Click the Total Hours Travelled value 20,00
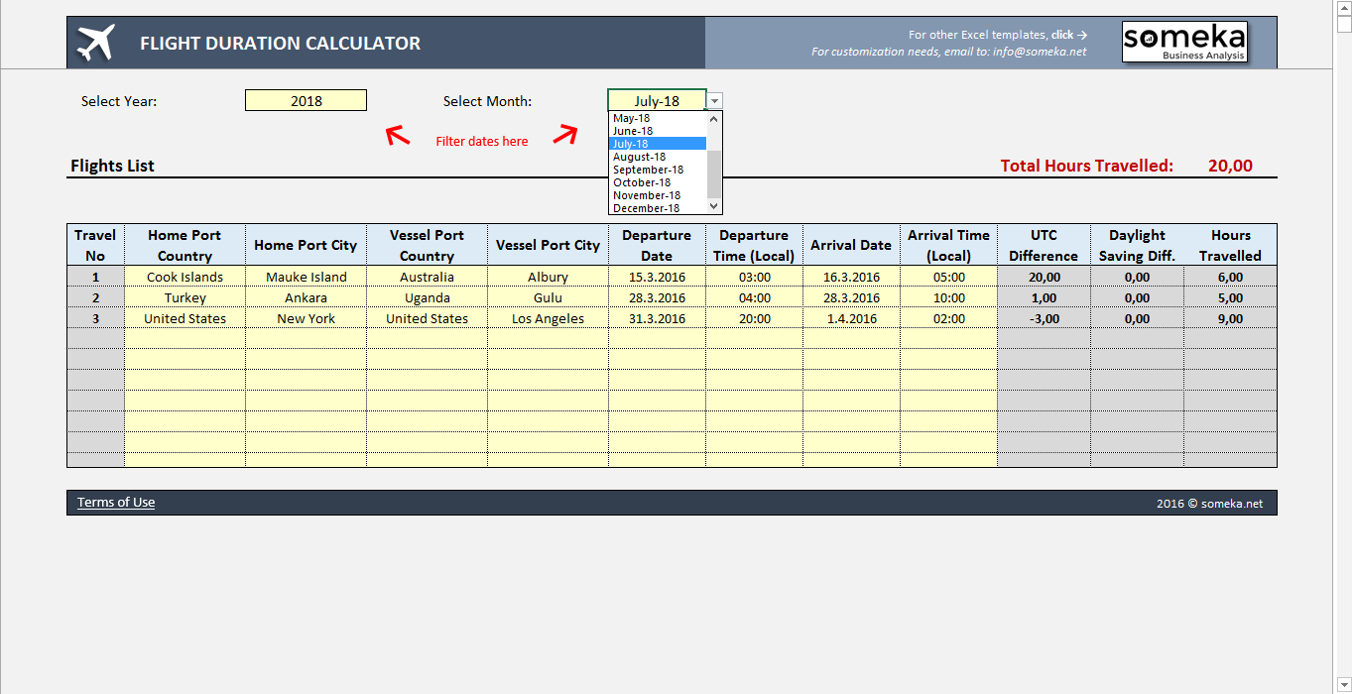 [1230, 166]
